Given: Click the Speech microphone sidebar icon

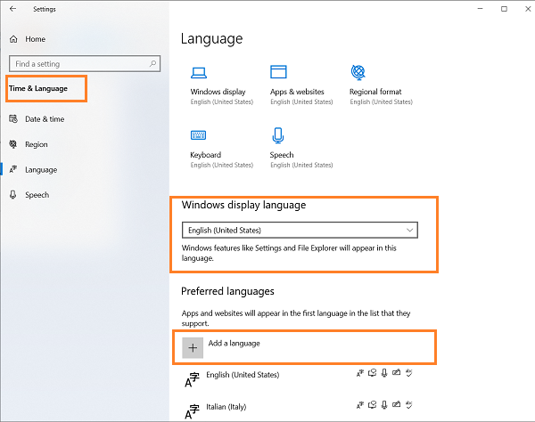Looking at the screenshot, I should 13,194.
